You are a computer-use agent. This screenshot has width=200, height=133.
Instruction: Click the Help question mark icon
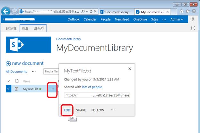pyautogui.click(x=193, y=19)
